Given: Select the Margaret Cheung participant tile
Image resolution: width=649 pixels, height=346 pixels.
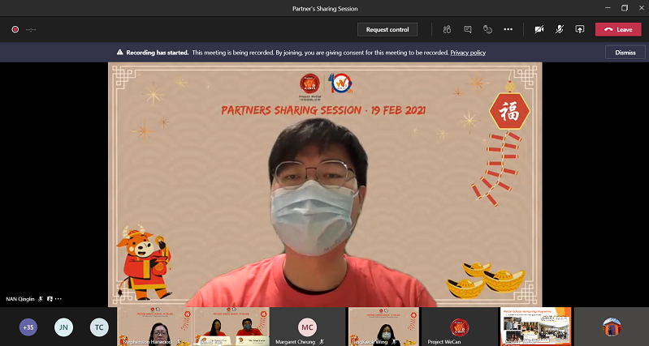Looking at the screenshot, I should click(x=307, y=327).
